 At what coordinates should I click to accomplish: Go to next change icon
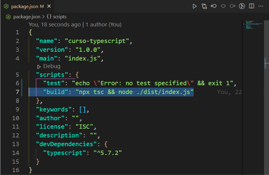[x=232, y=6]
